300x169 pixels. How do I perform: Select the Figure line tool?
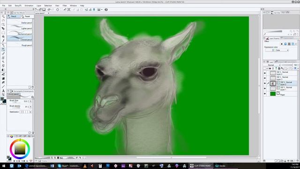point(3,86)
